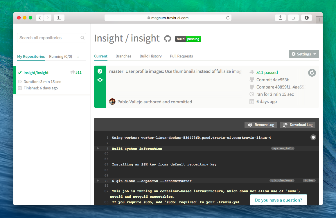
Task: Click the GitHub icon beside Commit 4ae553b
Action: click(252, 80)
